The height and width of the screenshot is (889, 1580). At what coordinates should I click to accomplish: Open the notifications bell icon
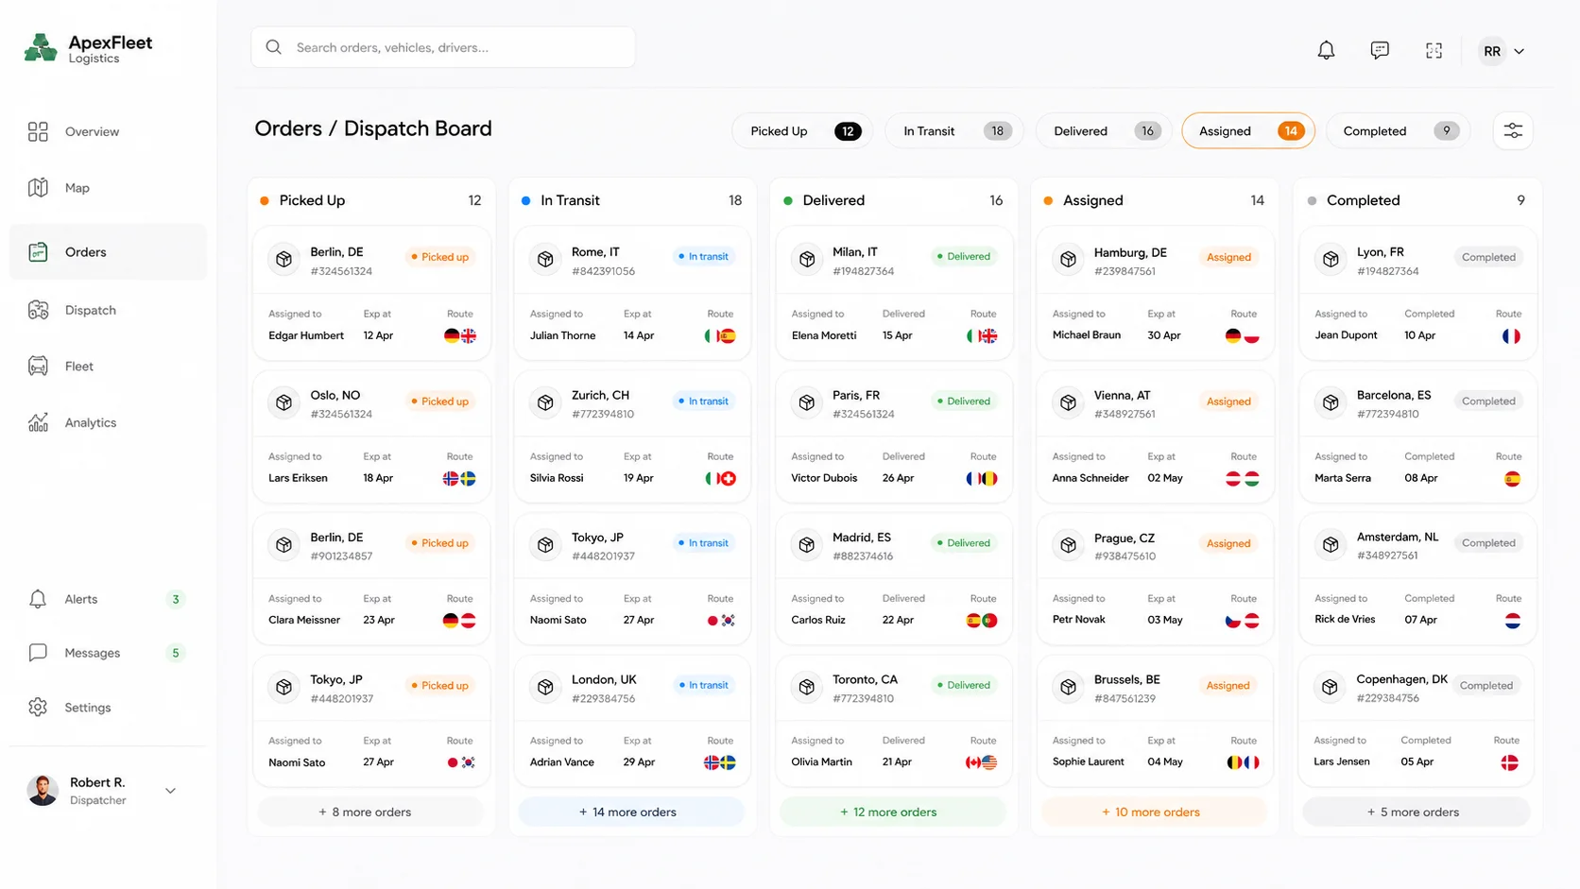pos(1326,50)
